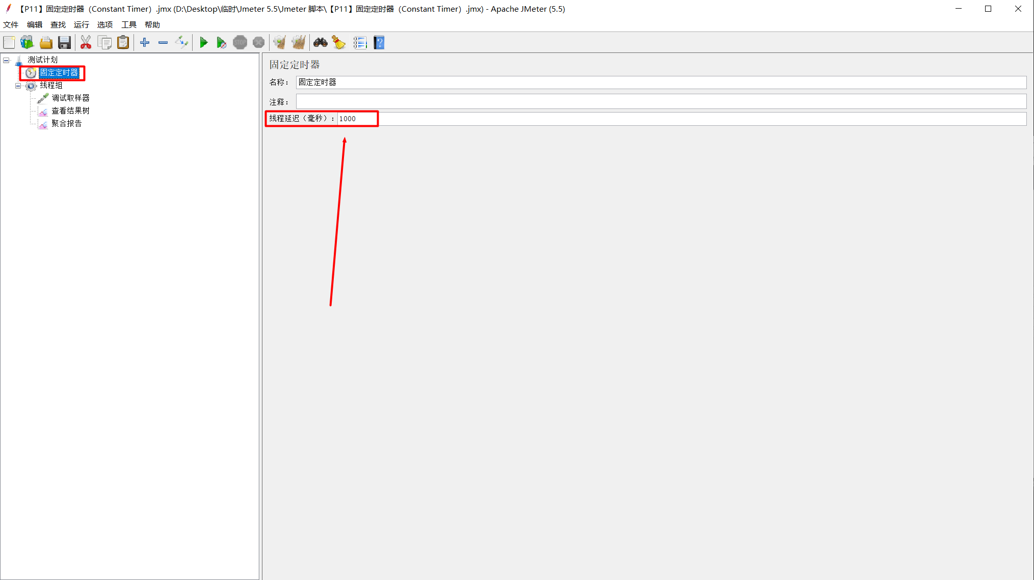1034x580 pixels.
Task: Maximize the JMeter window
Action: coord(988,9)
